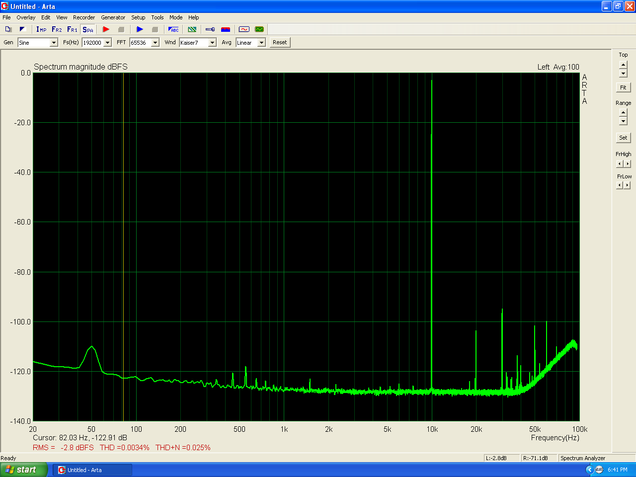
Task: Click the system tray expand arrow
Action: coord(590,470)
